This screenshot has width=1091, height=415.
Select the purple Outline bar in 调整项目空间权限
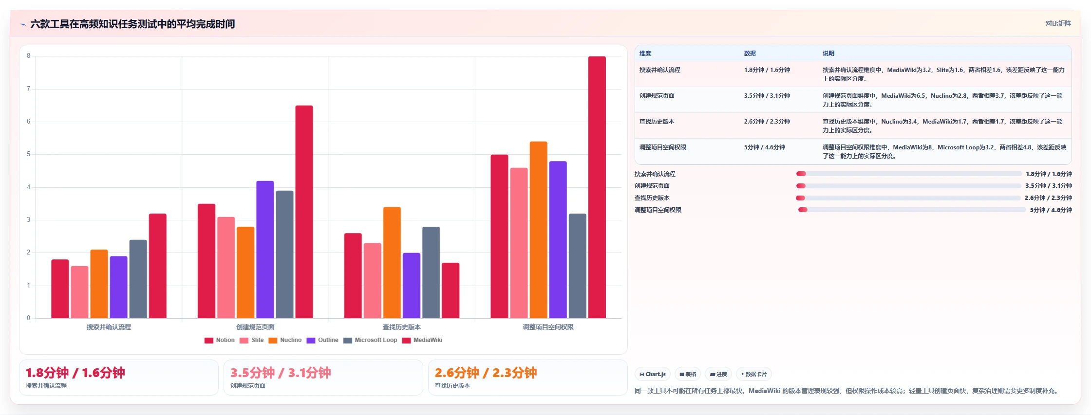(x=558, y=240)
